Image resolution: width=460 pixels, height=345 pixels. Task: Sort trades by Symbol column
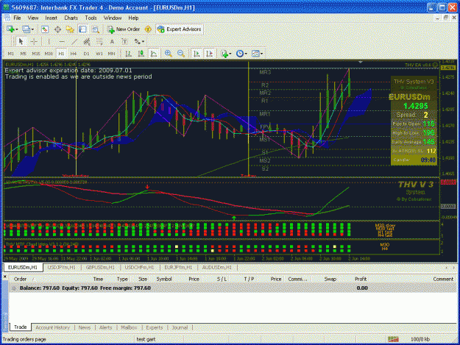[163, 280]
